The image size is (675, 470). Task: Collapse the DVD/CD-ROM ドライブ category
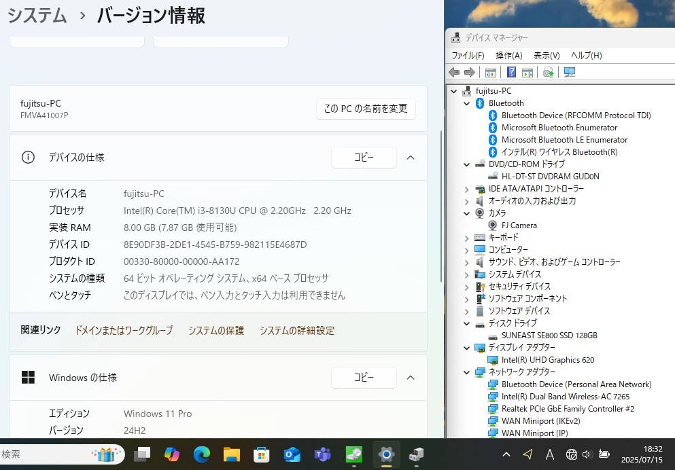tap(466, 164)
